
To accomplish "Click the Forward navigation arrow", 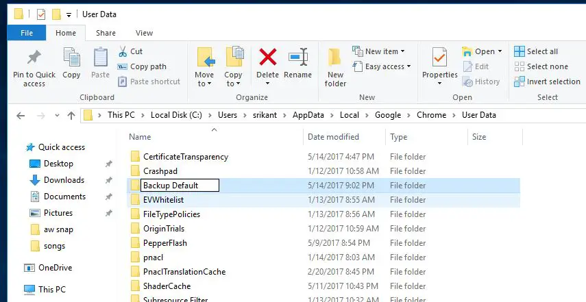I will (x=40, y=115).
